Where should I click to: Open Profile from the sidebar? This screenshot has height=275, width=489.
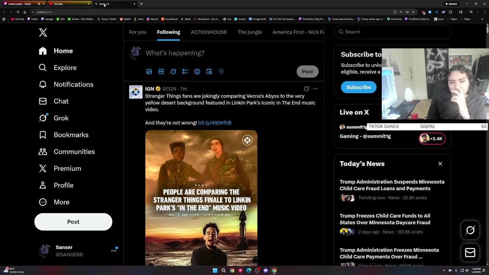point(56,185)
